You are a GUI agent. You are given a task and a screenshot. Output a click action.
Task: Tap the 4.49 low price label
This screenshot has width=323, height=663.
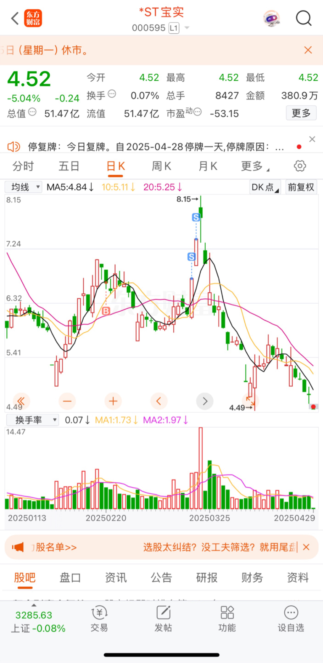[240, 407]
